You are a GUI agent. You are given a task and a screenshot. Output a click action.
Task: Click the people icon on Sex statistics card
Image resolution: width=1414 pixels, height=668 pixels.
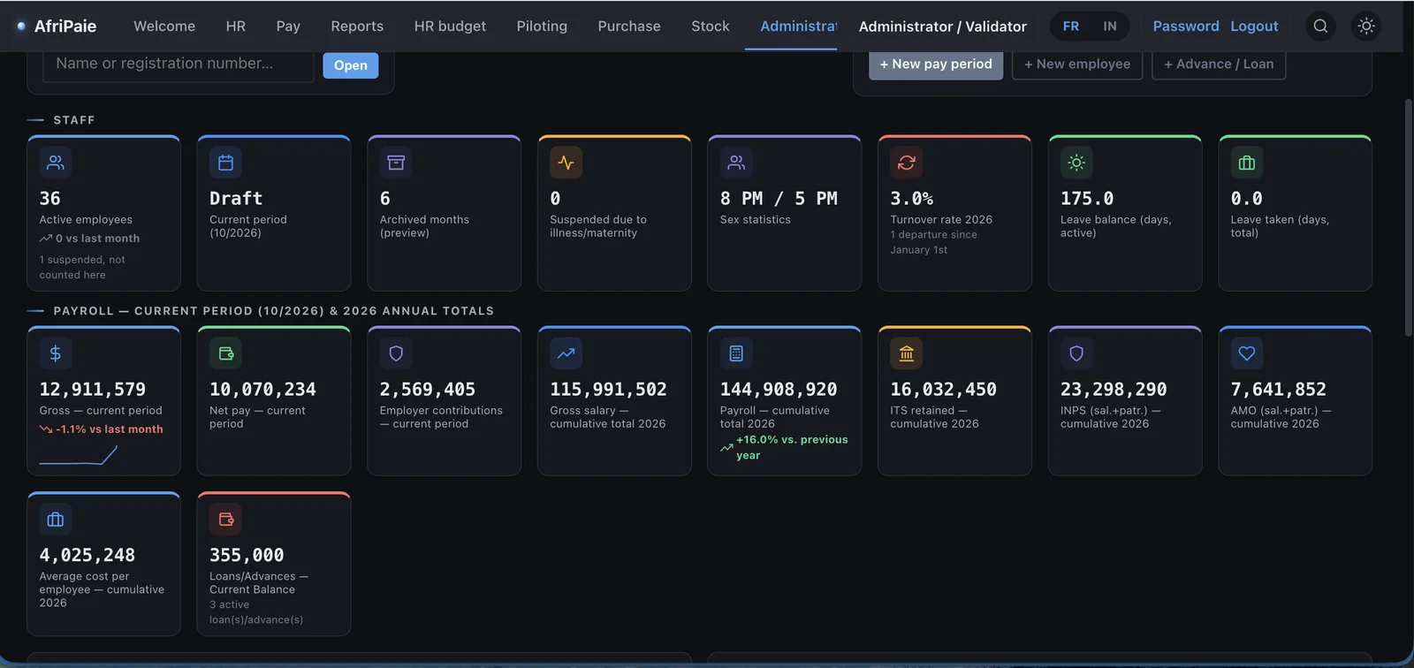tap(736, 163)
